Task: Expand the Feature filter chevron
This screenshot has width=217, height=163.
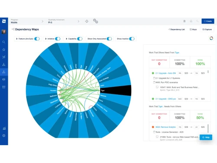Action: (x=16, y=39)
